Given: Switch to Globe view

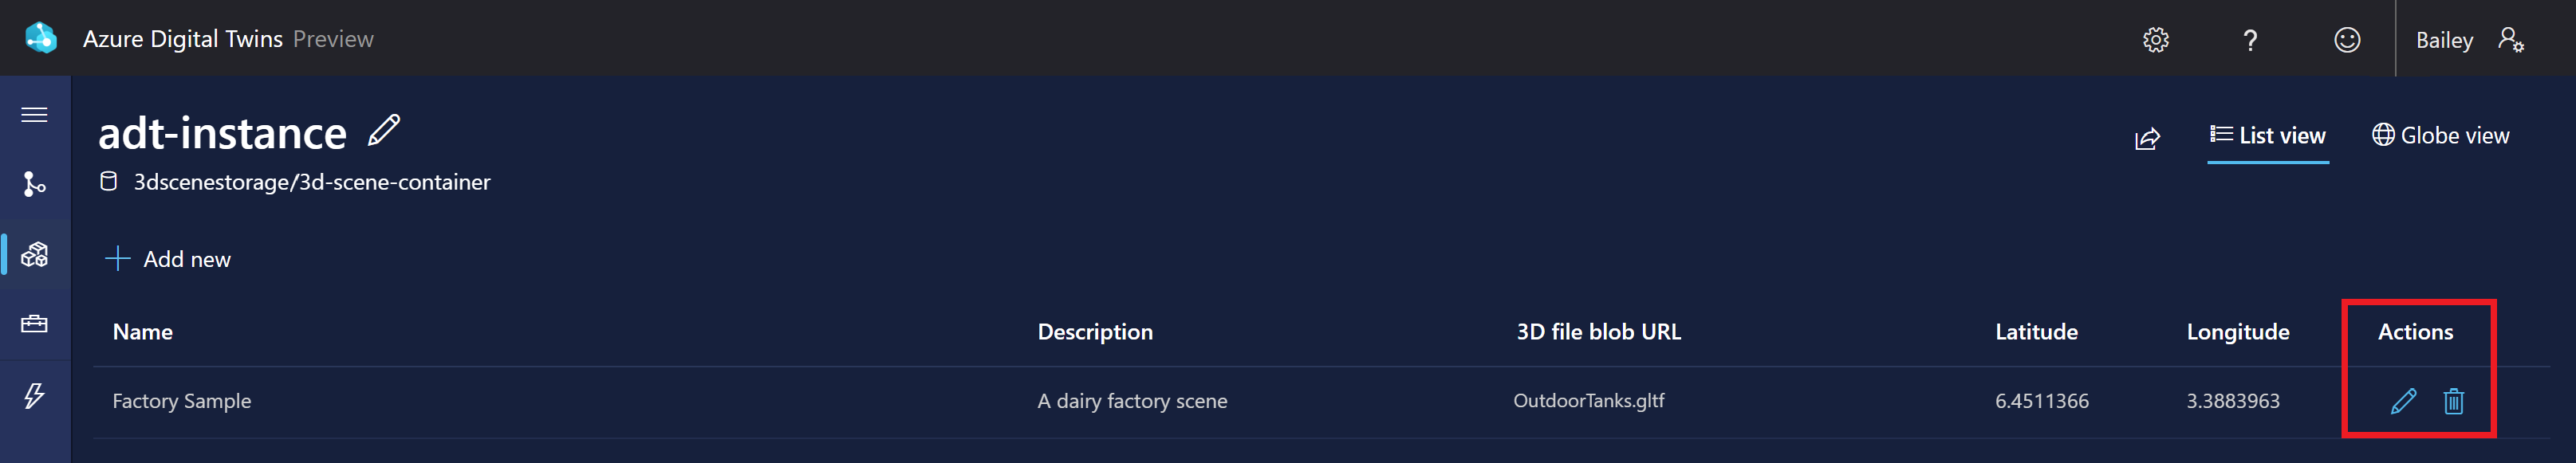Looking at the screenshot, I should (x=2440, y=135).
